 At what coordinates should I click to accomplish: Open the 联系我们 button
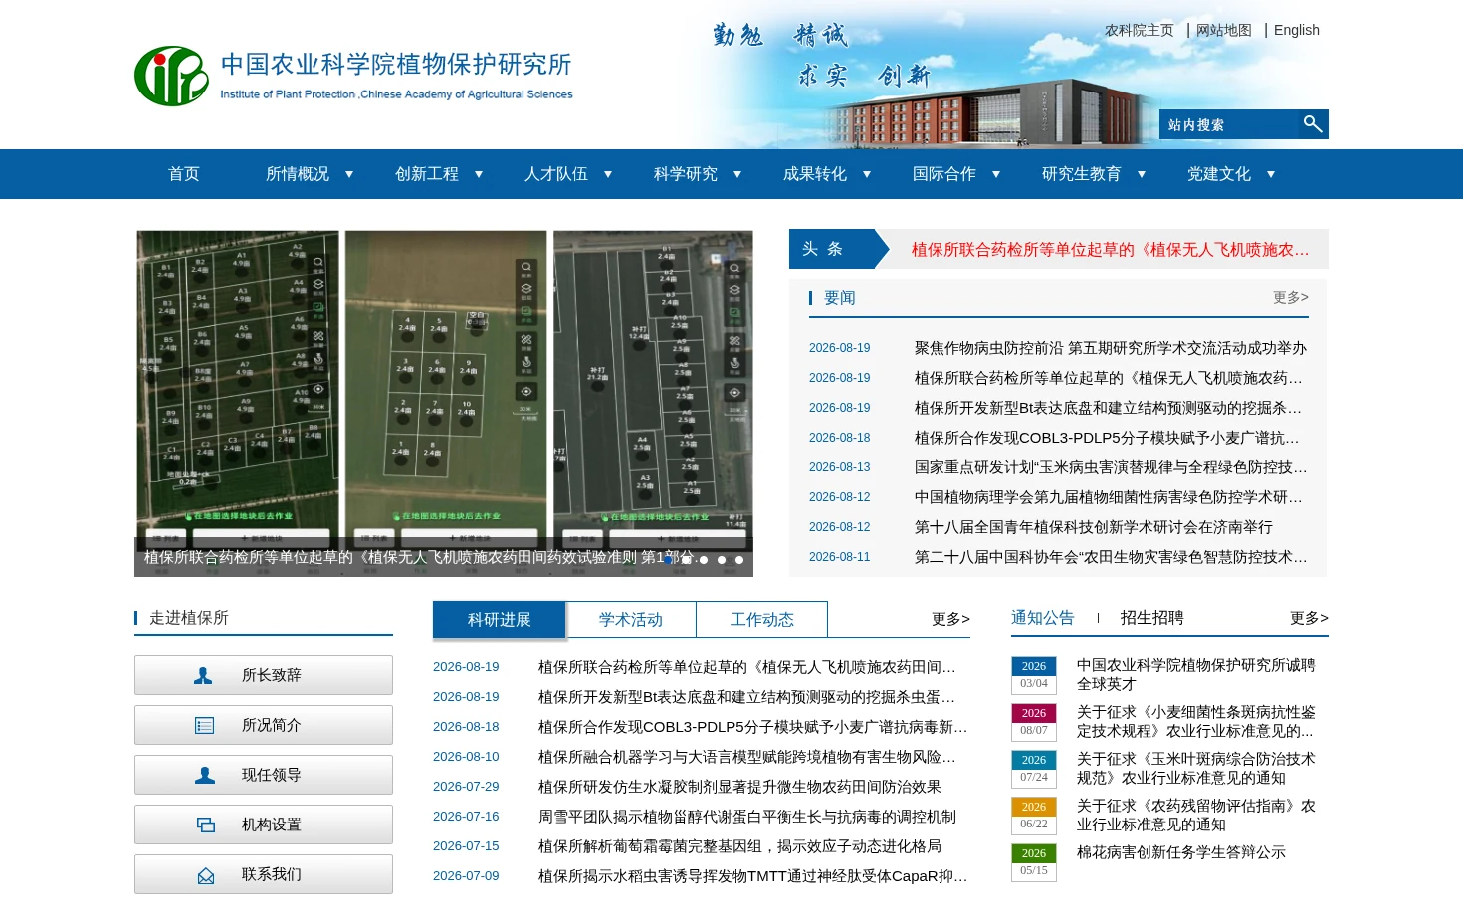tap(264, 874)
